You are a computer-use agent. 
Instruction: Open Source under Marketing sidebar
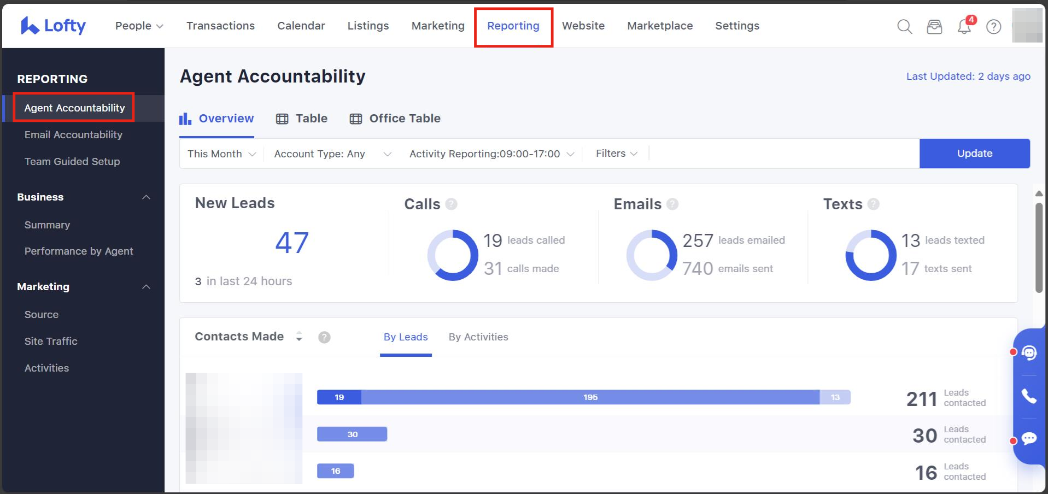(x=42, y=315)
